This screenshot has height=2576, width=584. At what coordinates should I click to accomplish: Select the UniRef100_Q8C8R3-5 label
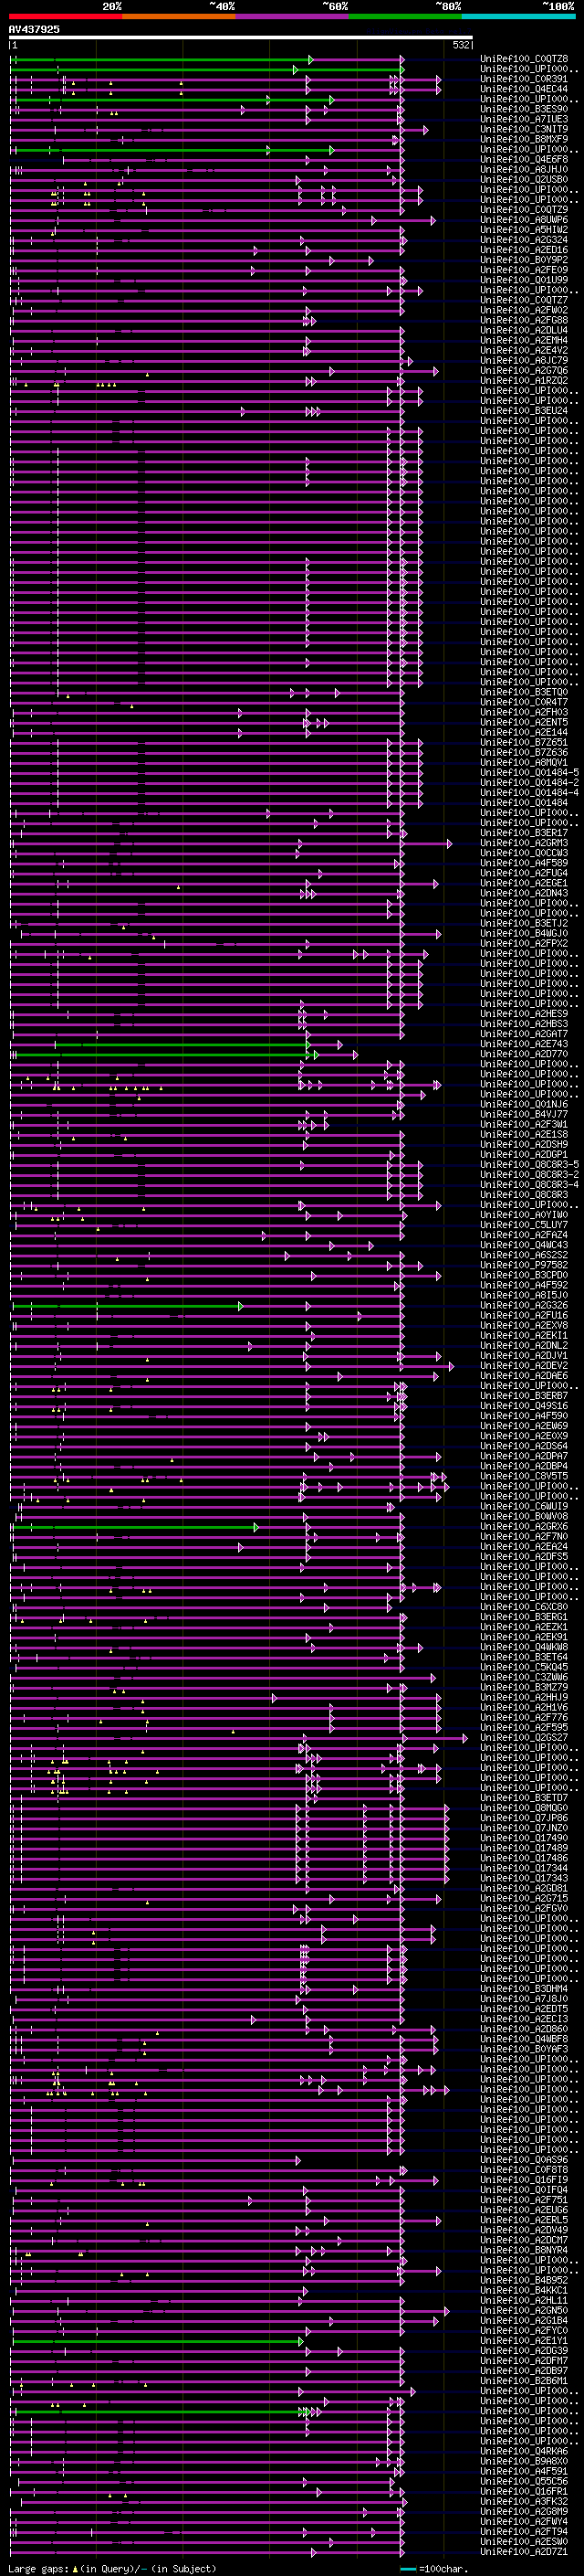pos(529,1164)
